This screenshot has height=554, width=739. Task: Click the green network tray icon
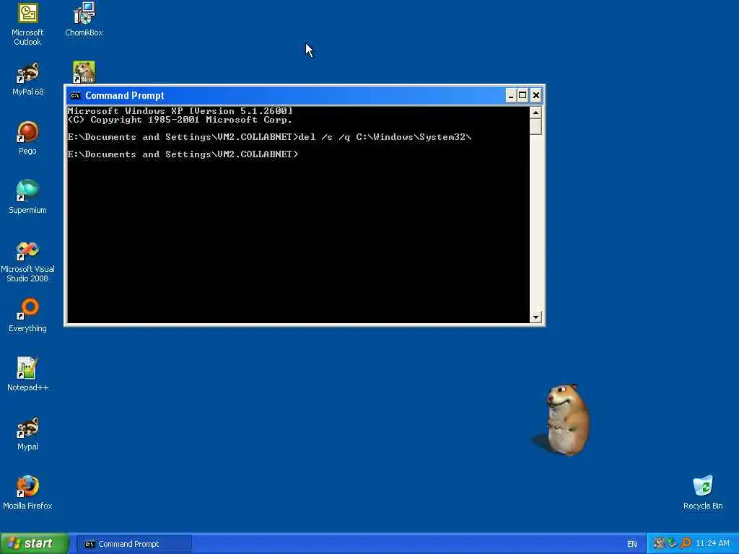(x=672, y=544)
